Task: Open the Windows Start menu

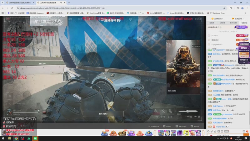Action: click(3, 138)
